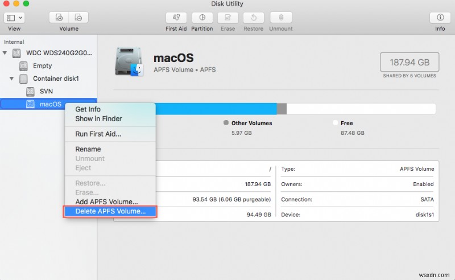Choose Delete APFS Volume... menu item

tap(110, 211)
